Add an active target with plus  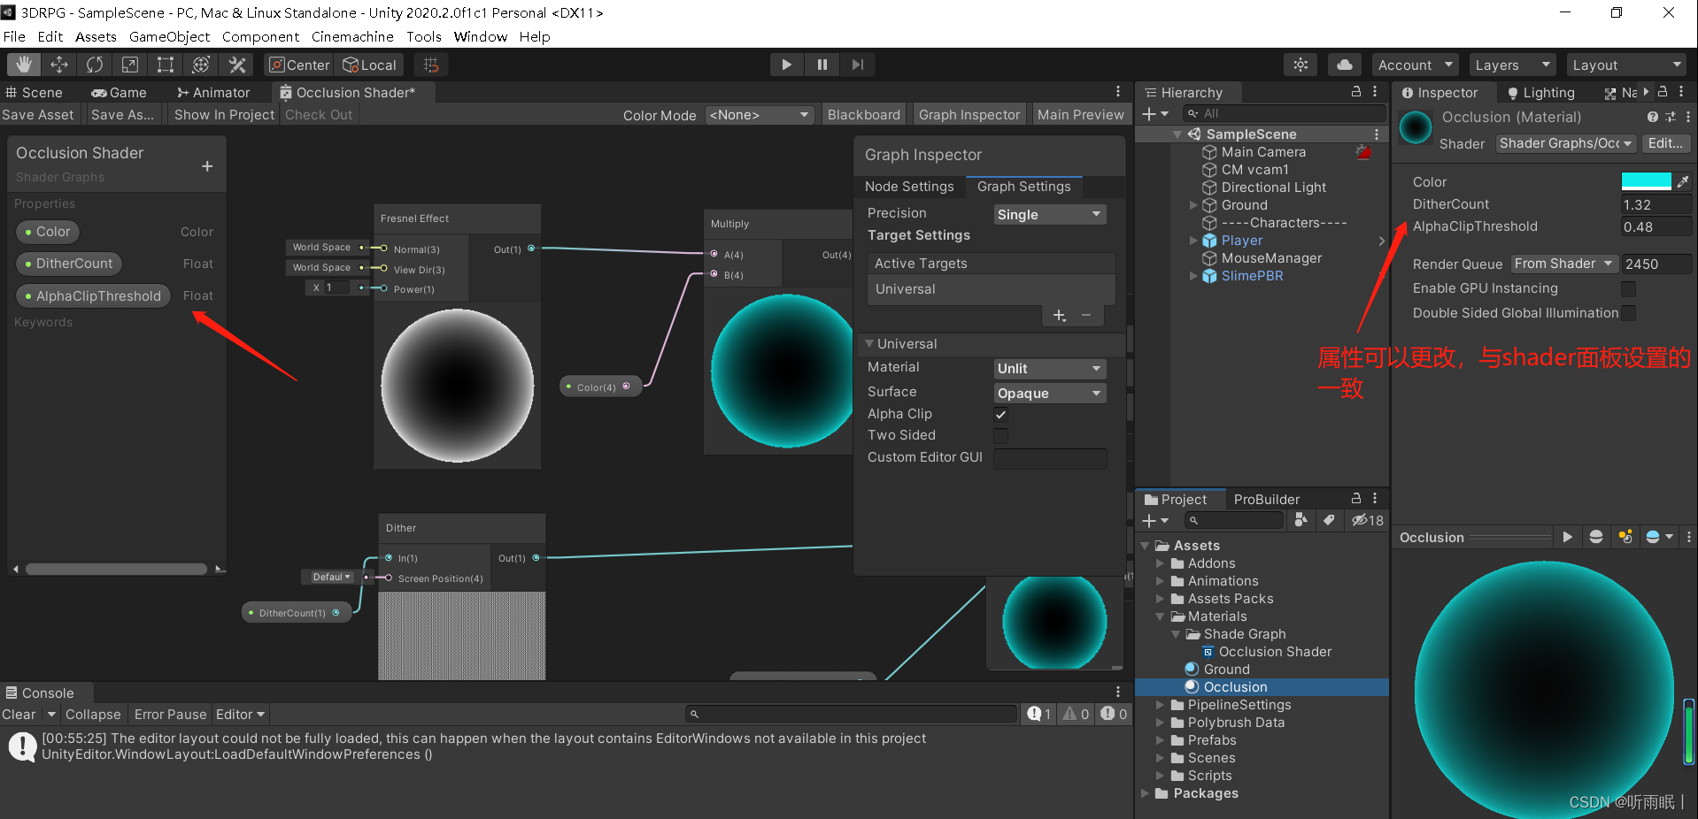click(1060, 316)
